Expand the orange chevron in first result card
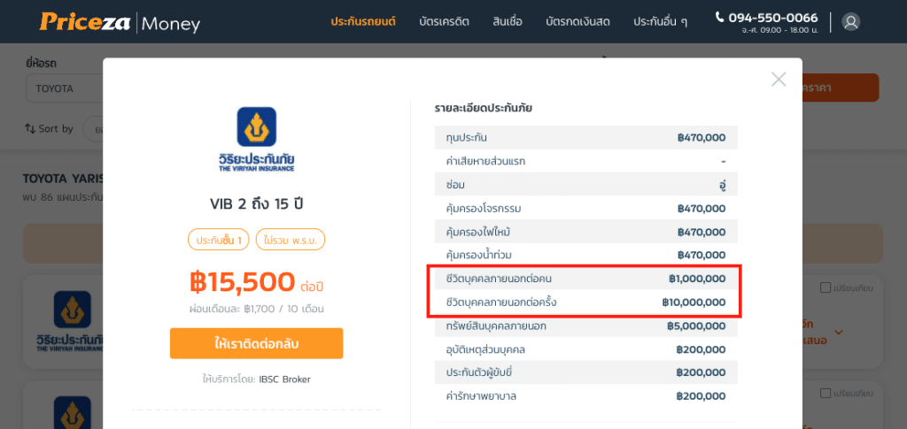The image size is (907, 429). (x=839, y=332)
